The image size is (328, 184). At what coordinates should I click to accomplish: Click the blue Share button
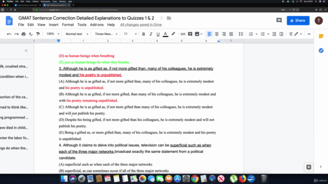tap(298, 20)
